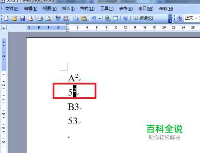The width and height of the screenshot is (200, 153).
Task: Switch to reading layout 阅读(R)
Action: (143, 18)
